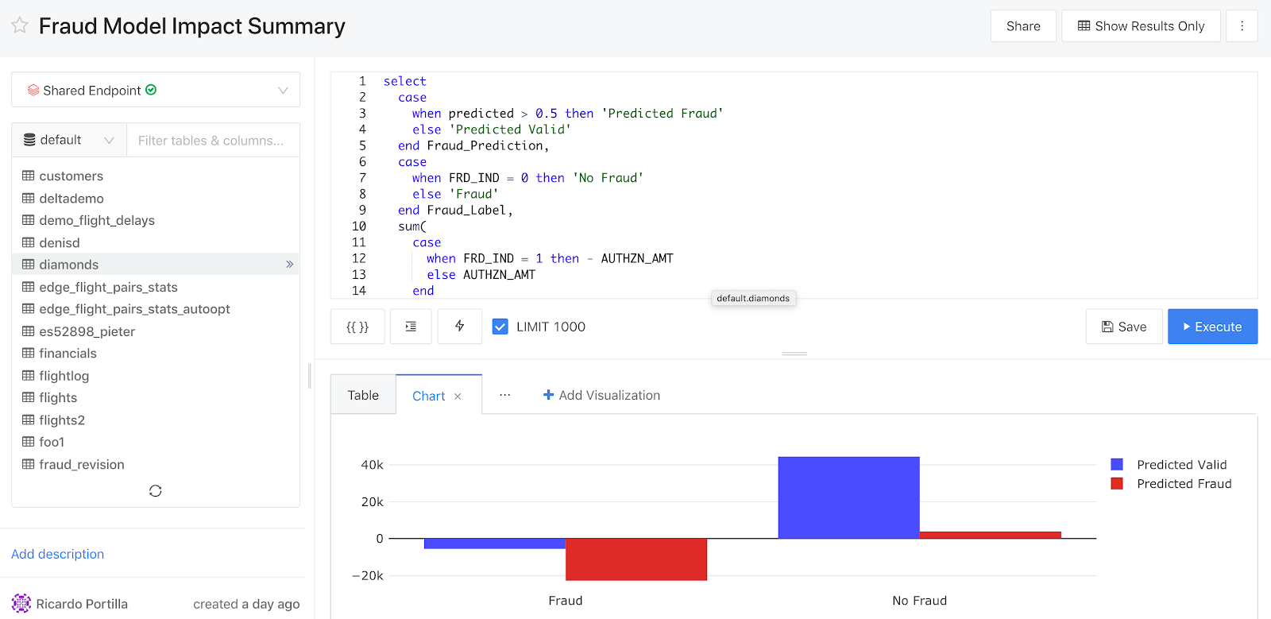Click the Add description link
This screenshot has height=619, width=1271.
57,554
